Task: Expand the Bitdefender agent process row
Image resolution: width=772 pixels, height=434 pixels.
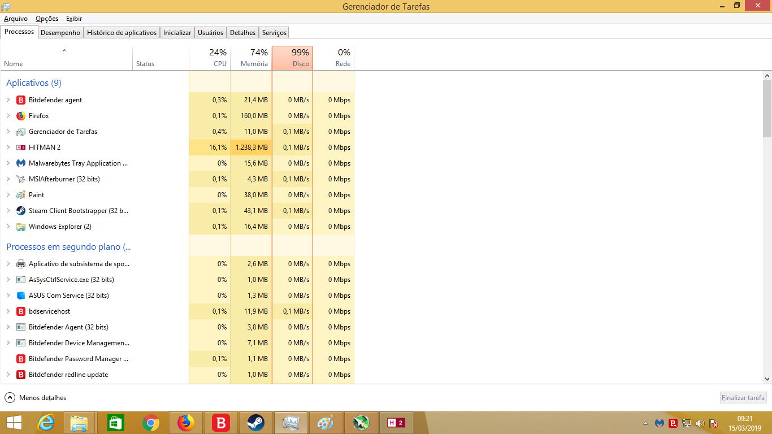Action: point(8,100)
